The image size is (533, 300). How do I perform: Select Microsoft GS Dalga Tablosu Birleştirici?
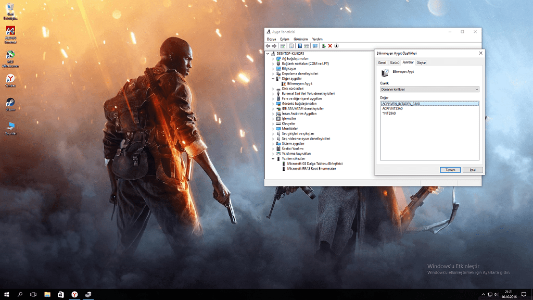pyautogui.click(x=315, y=164)
